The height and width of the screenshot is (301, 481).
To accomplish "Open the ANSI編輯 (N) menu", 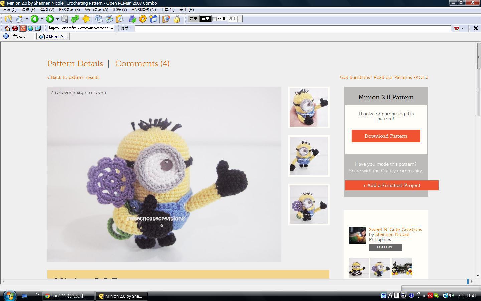I will (144, 10).
